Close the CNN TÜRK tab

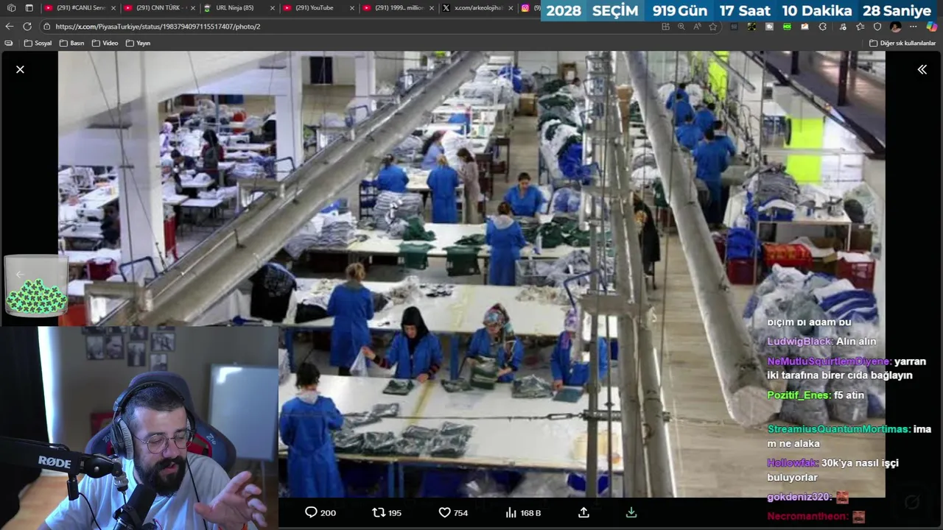point(192,8)
